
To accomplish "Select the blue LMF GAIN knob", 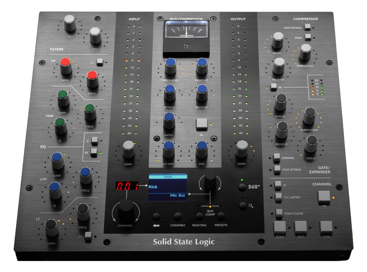I will pyautogui.click(x=57, y=160).
